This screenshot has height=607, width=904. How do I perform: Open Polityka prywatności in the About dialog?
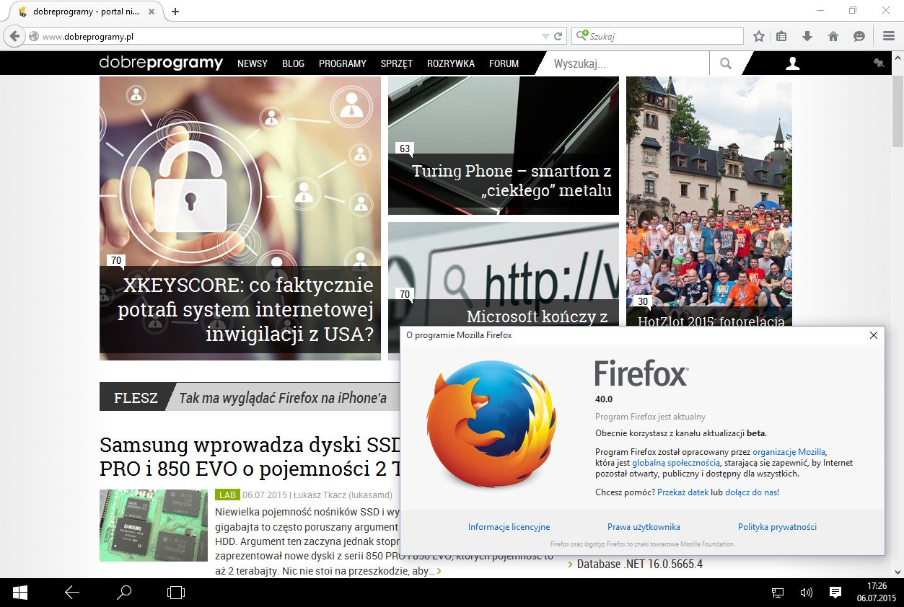click(x=777, y=527)
